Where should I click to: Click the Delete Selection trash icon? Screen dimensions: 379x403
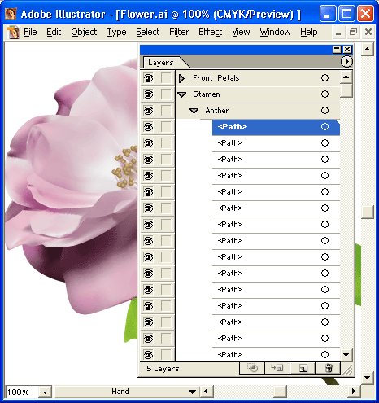tap(328, 368)
